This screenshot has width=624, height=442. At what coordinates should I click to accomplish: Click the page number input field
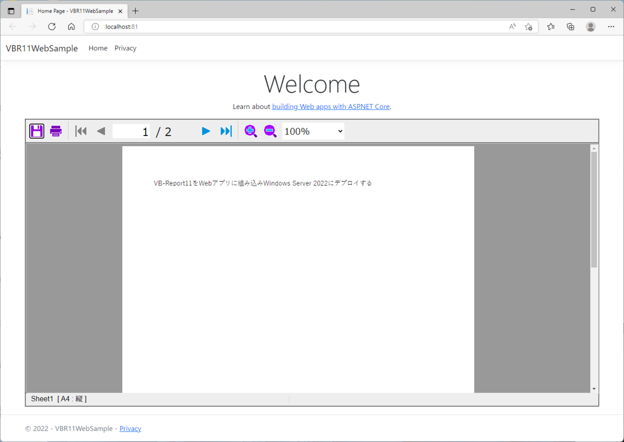tap(132, 131)
